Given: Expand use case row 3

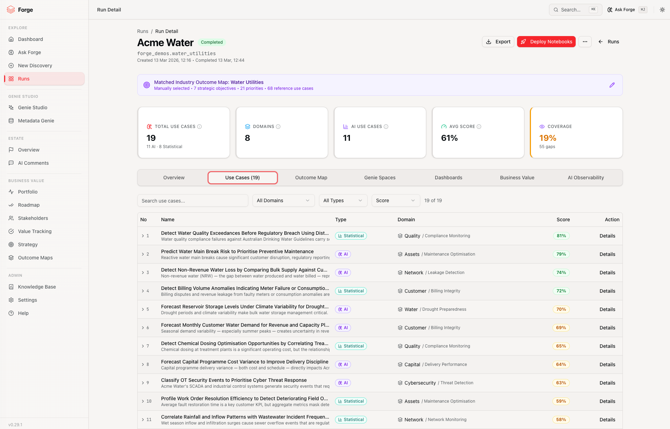Looking at the screenshot, I should click(x=143, y=273).
